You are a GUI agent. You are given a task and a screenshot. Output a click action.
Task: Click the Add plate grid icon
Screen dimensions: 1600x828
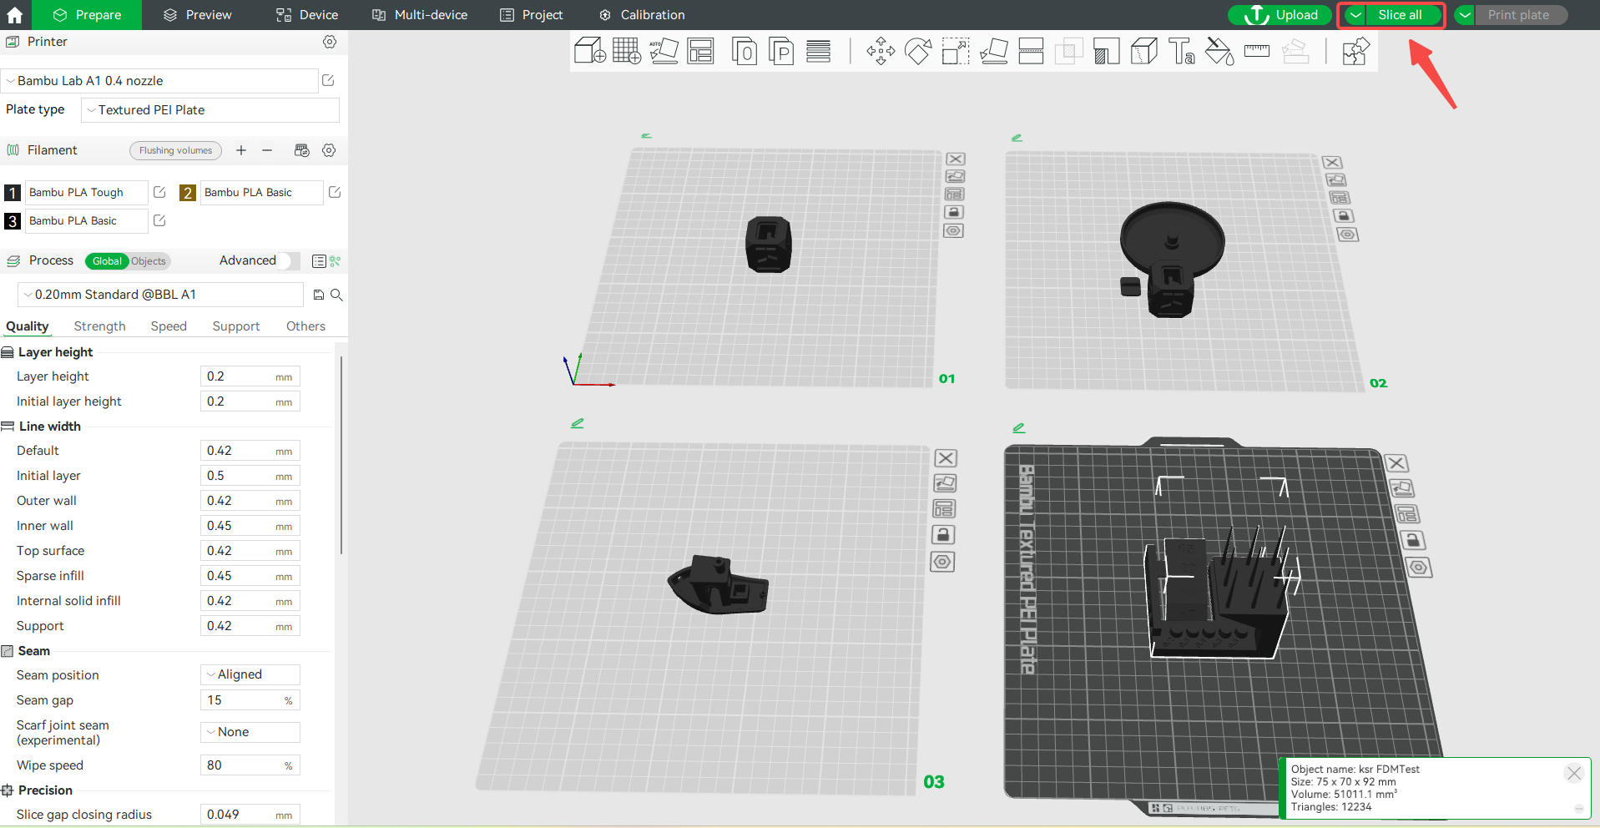point(626,52)
